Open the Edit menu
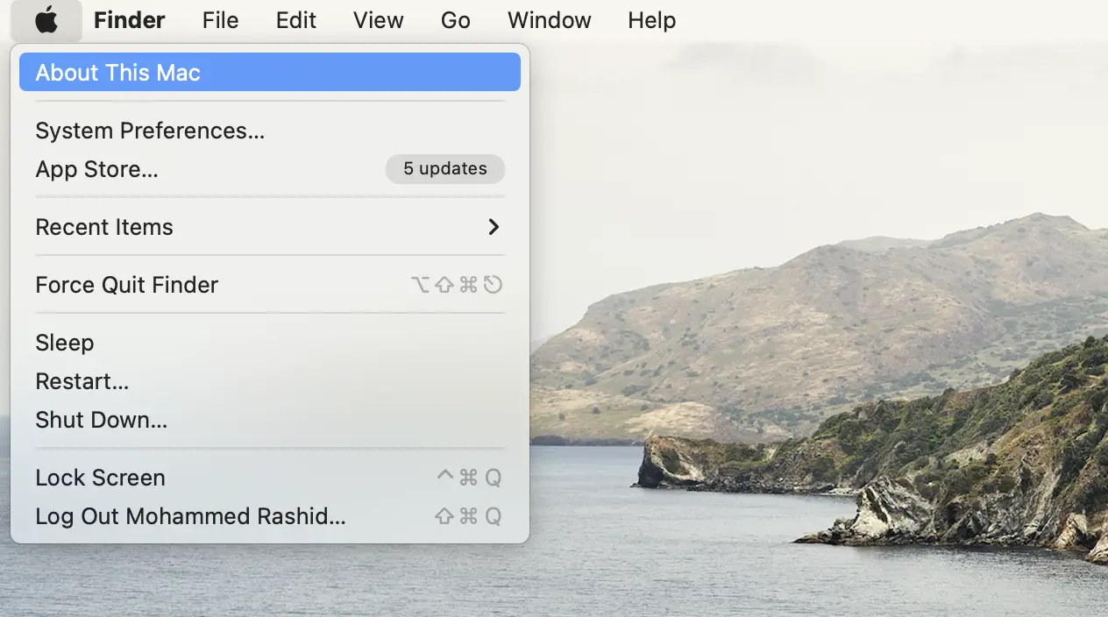The width and height of the screenshot is (1108, 617). (x=295, y=20)
